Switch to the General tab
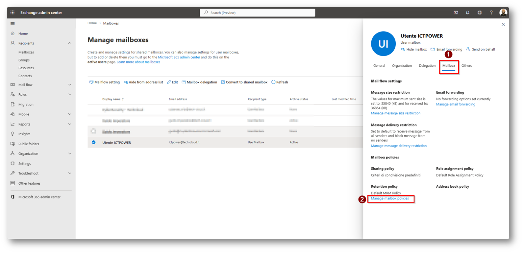Screen dimensions: 523x253 (x=379, y=66)
